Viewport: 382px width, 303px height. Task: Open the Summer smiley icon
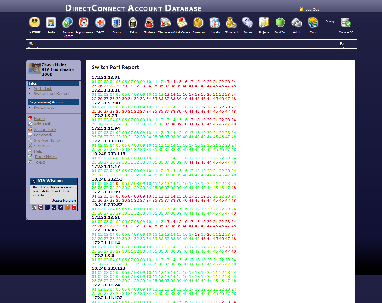tap(35, 22)
